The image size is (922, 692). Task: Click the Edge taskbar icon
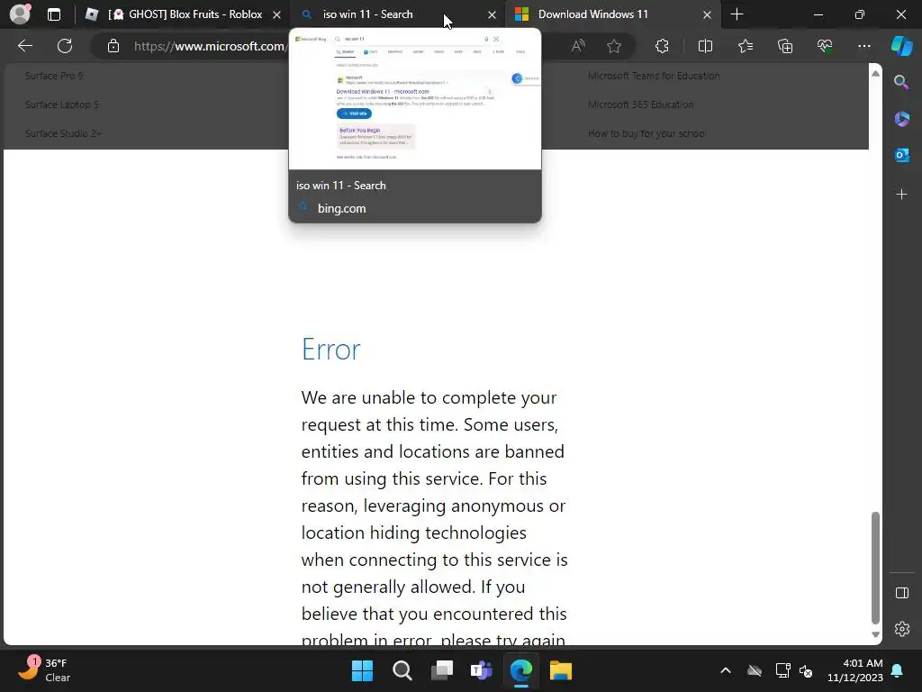click(521, 670)
